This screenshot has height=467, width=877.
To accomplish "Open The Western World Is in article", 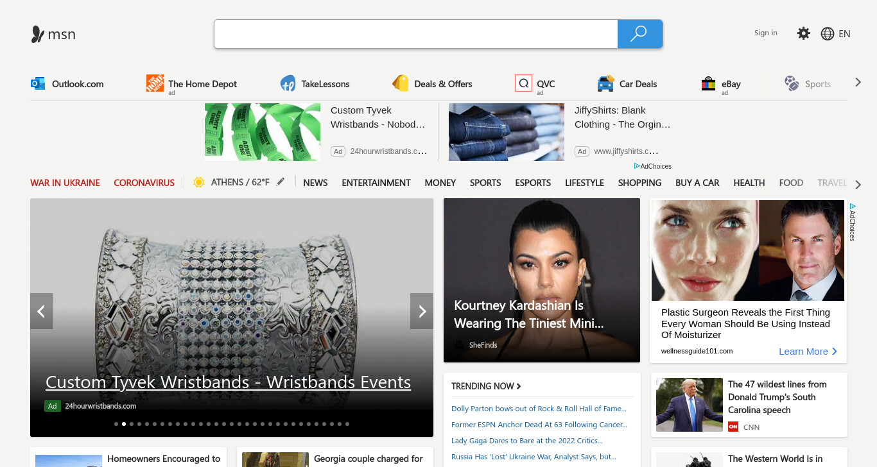I will [x=776, y=459].
